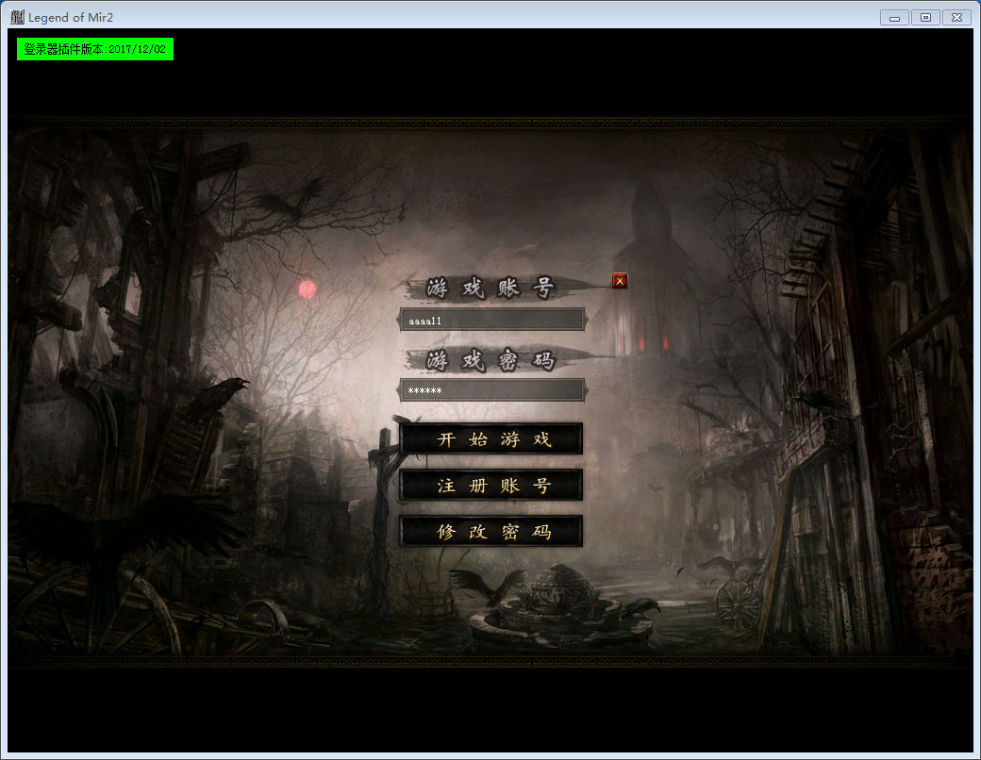Click the green plugin version label

tap(95, 49)
